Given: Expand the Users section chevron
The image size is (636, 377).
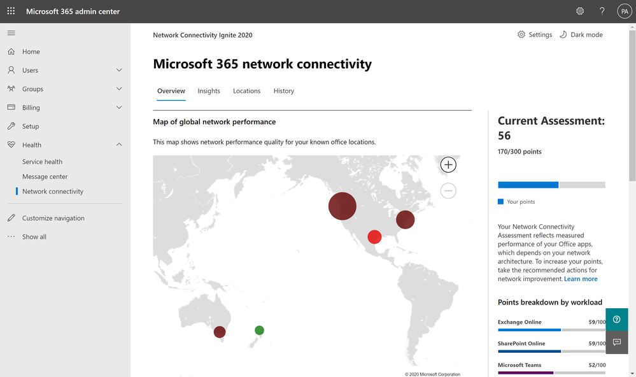Looking at the screenshot, I should point(119,70).
